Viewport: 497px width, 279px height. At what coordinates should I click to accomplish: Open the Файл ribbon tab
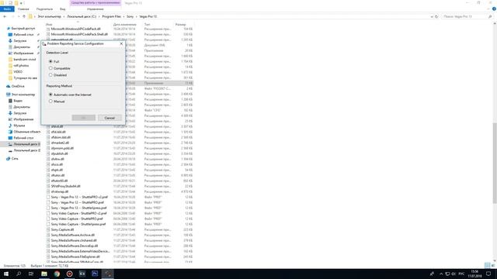[7, 9]
